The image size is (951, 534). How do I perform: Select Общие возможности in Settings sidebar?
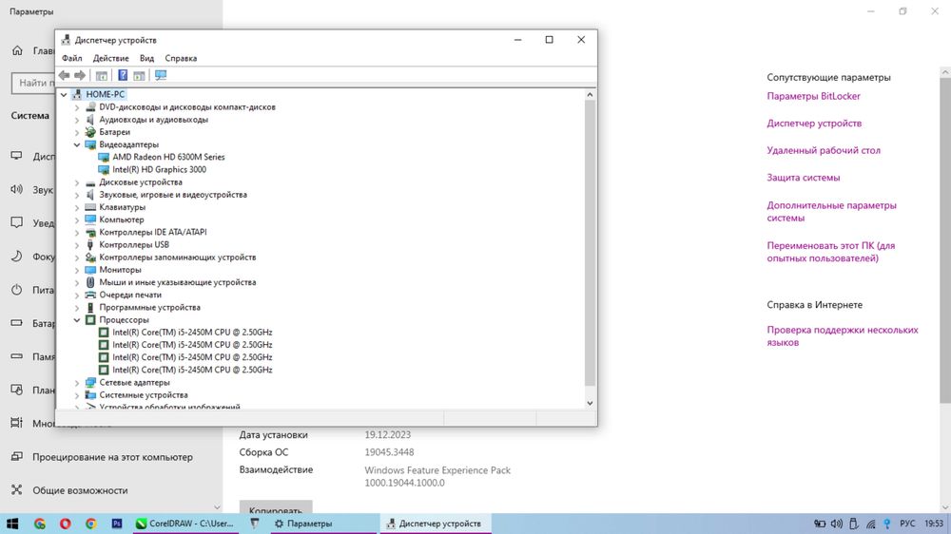80,490
